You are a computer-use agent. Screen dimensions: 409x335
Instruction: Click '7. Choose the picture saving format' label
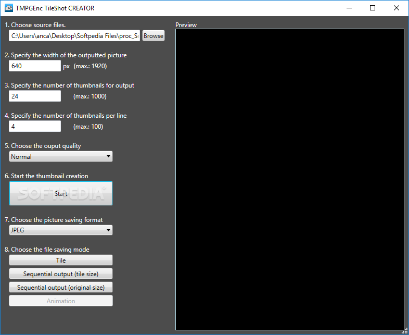[54, 220]
